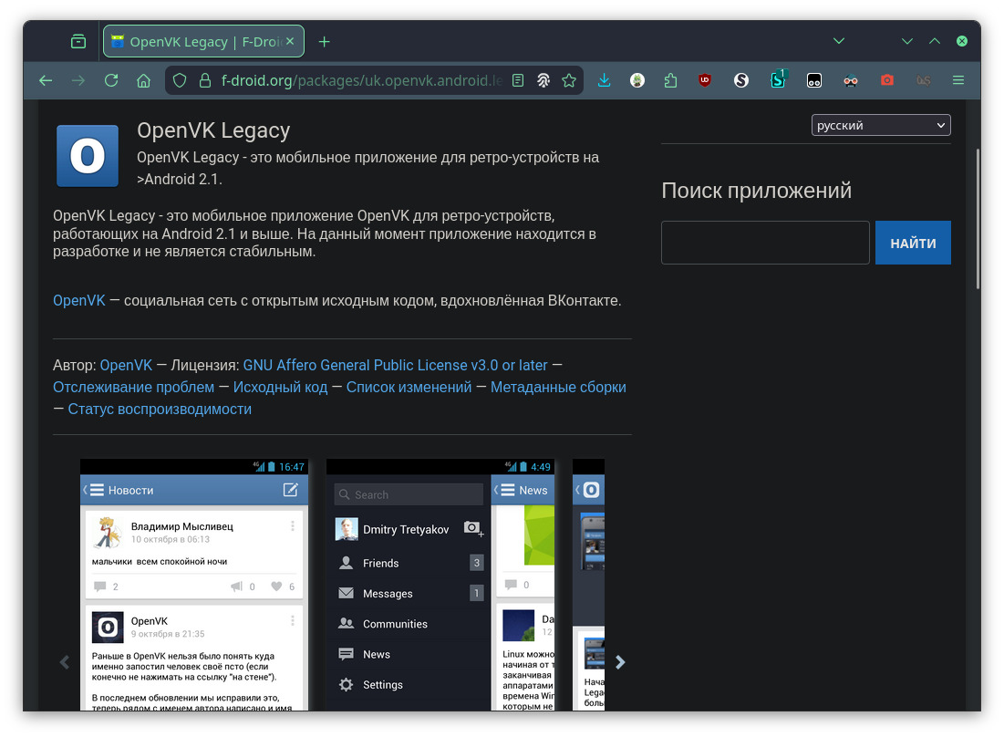This screenshot has width=1004, height=737.
Task: Click the white rounded-square extension with two dots
Action: [x=813, y=80]
